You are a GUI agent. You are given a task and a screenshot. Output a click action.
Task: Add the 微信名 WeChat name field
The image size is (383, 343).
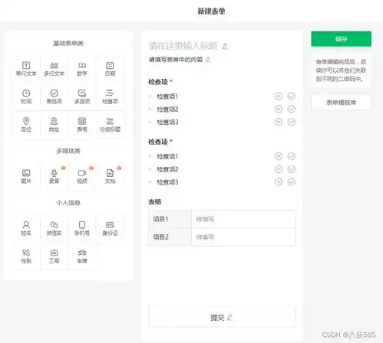pyautogui.click(x=54, y=228)
